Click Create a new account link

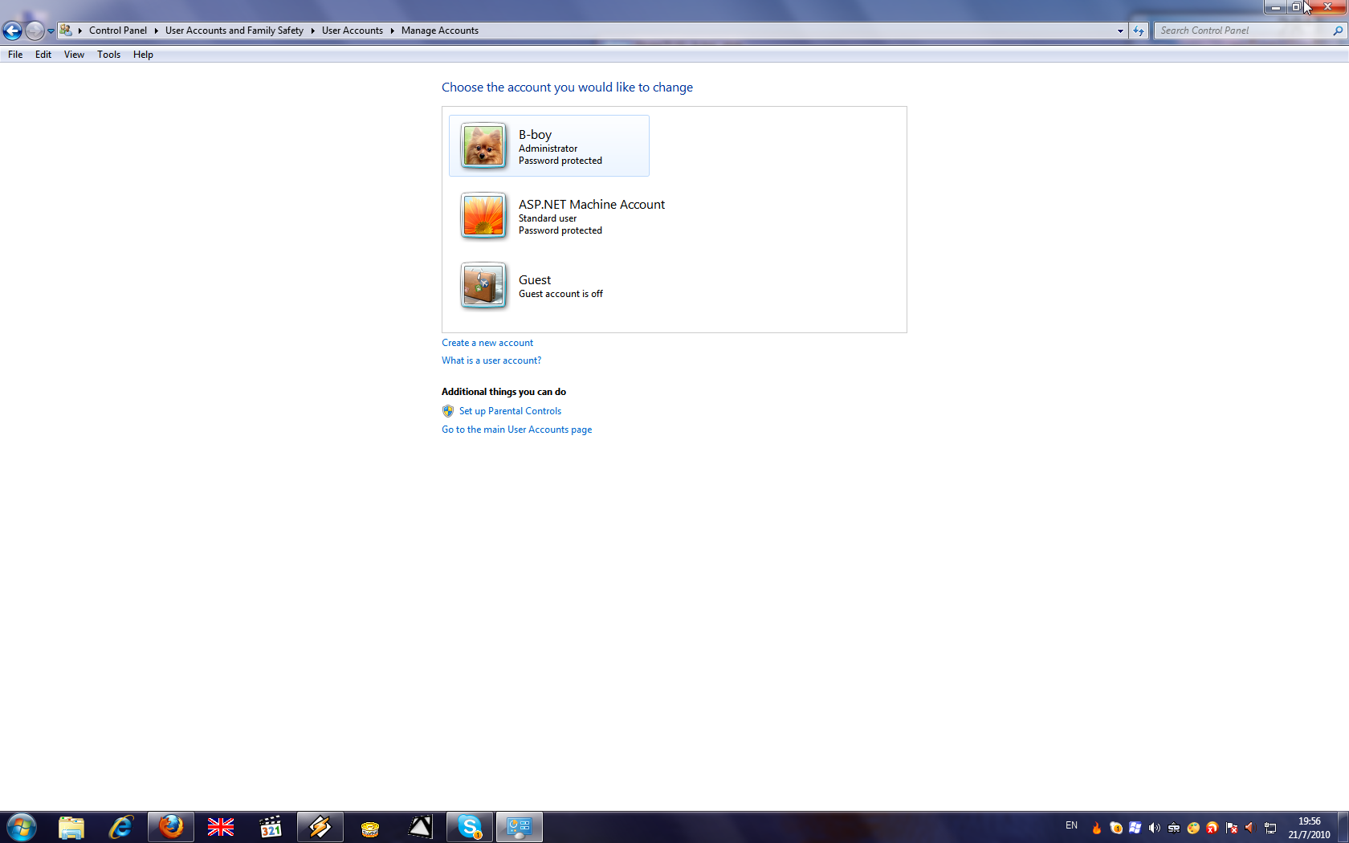(487, 343)
